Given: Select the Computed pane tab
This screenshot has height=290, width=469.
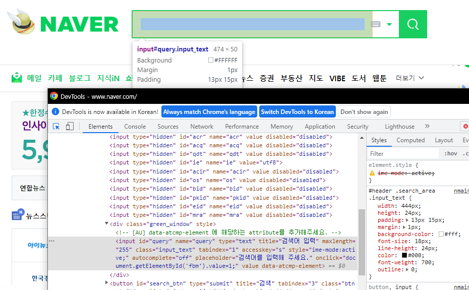Looking at the screenshot, I should [x=411, y=140].
